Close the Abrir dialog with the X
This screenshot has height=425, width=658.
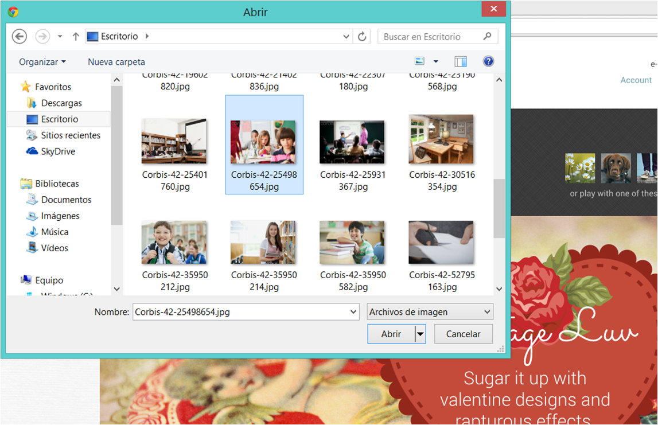pyautogui.click(x=493, y=9)
